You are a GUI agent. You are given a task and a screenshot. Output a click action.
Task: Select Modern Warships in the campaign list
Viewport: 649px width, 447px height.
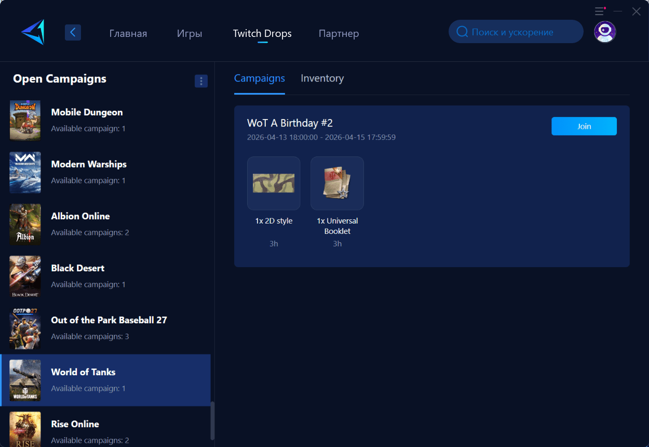pos(105,172)
